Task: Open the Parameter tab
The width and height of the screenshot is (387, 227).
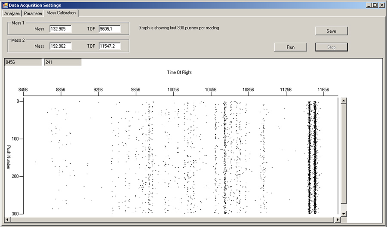Action: pyautogui.click(x=33, y=13)
